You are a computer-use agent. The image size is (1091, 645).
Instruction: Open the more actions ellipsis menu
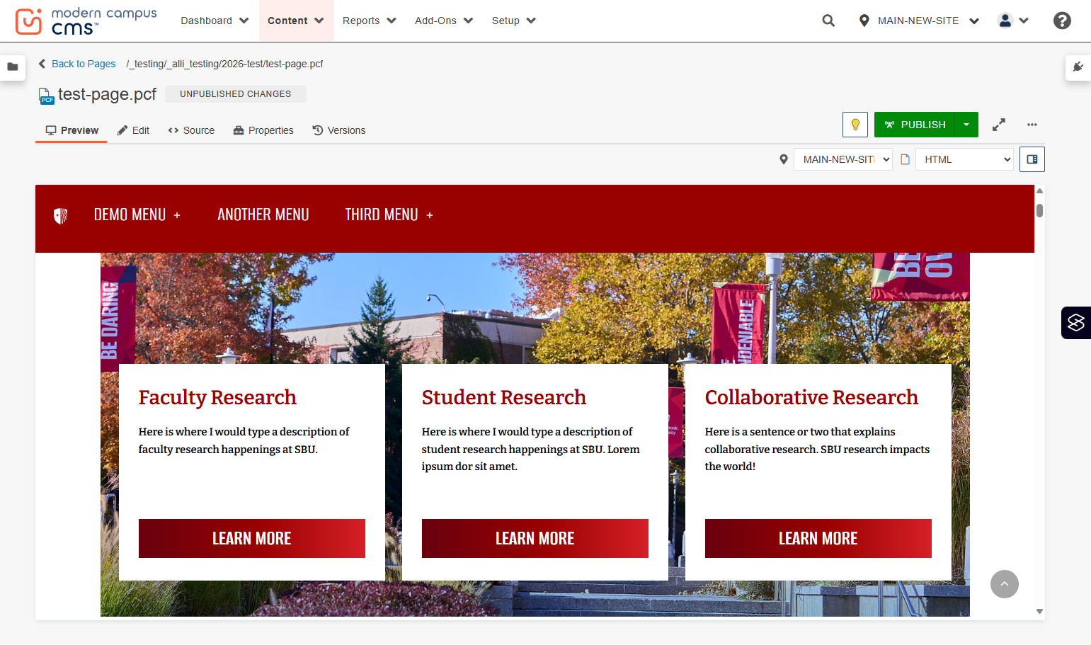(x=1032, y=125)
